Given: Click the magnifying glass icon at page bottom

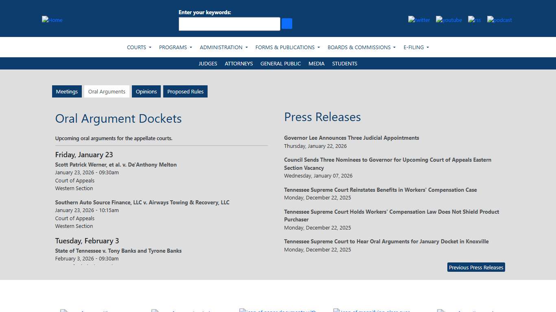Looking at the screenshot, I should coord(336,310).
